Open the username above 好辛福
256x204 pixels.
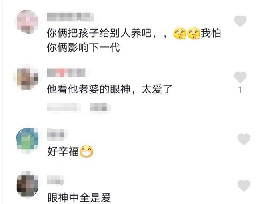pyautogui.click(x=56, y=135)
